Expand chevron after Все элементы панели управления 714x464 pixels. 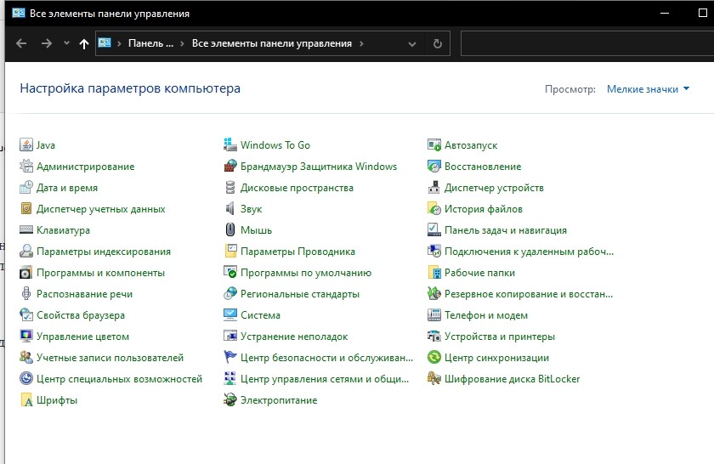361,43
